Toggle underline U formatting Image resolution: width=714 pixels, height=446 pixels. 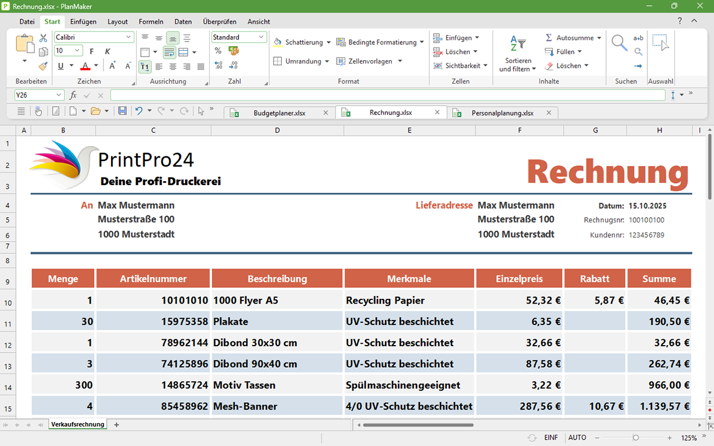pos(61,66)
